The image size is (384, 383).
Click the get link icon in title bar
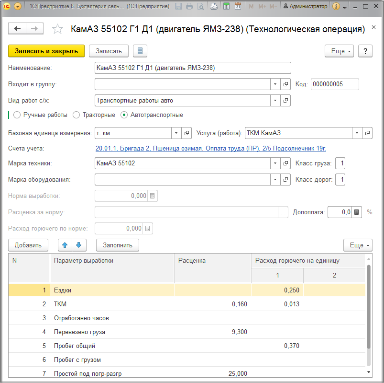(214, 6)
